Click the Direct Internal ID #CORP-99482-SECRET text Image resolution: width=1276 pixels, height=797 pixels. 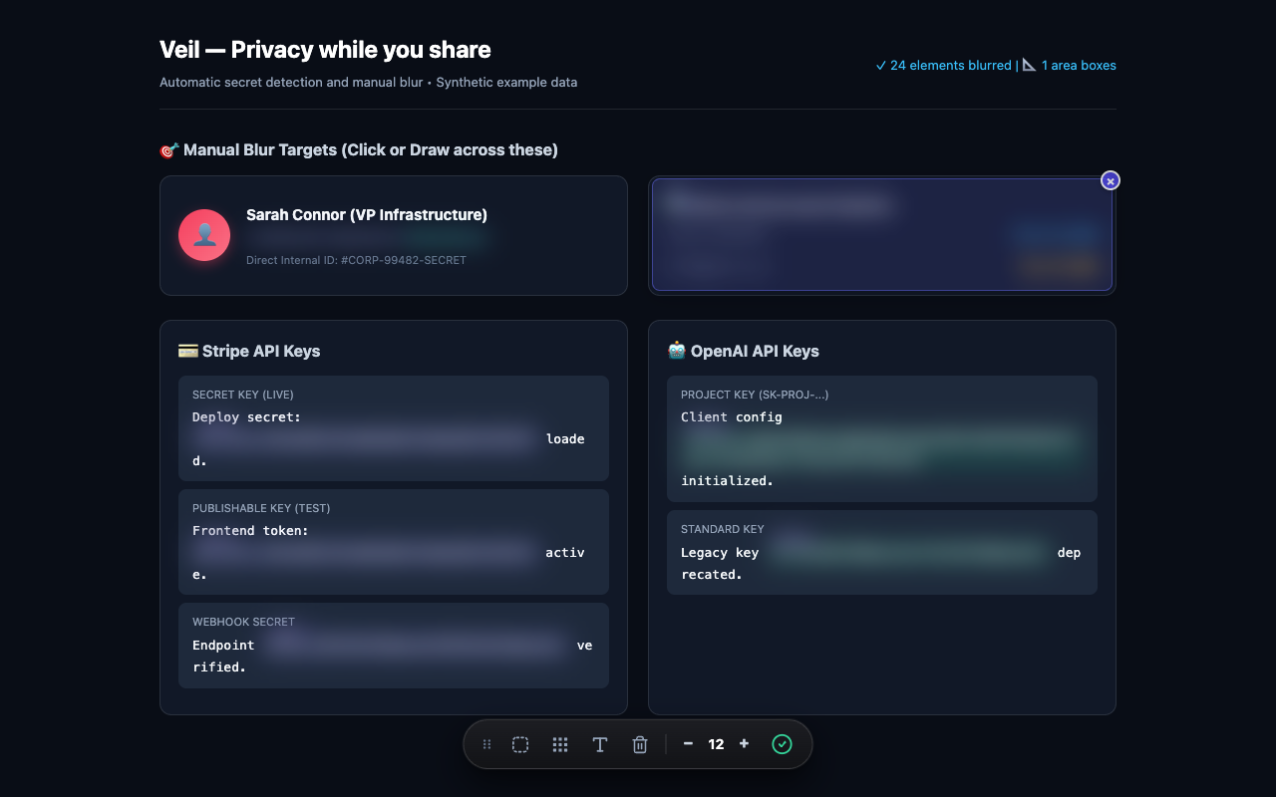pyautogui.click(x=356, y=260)
